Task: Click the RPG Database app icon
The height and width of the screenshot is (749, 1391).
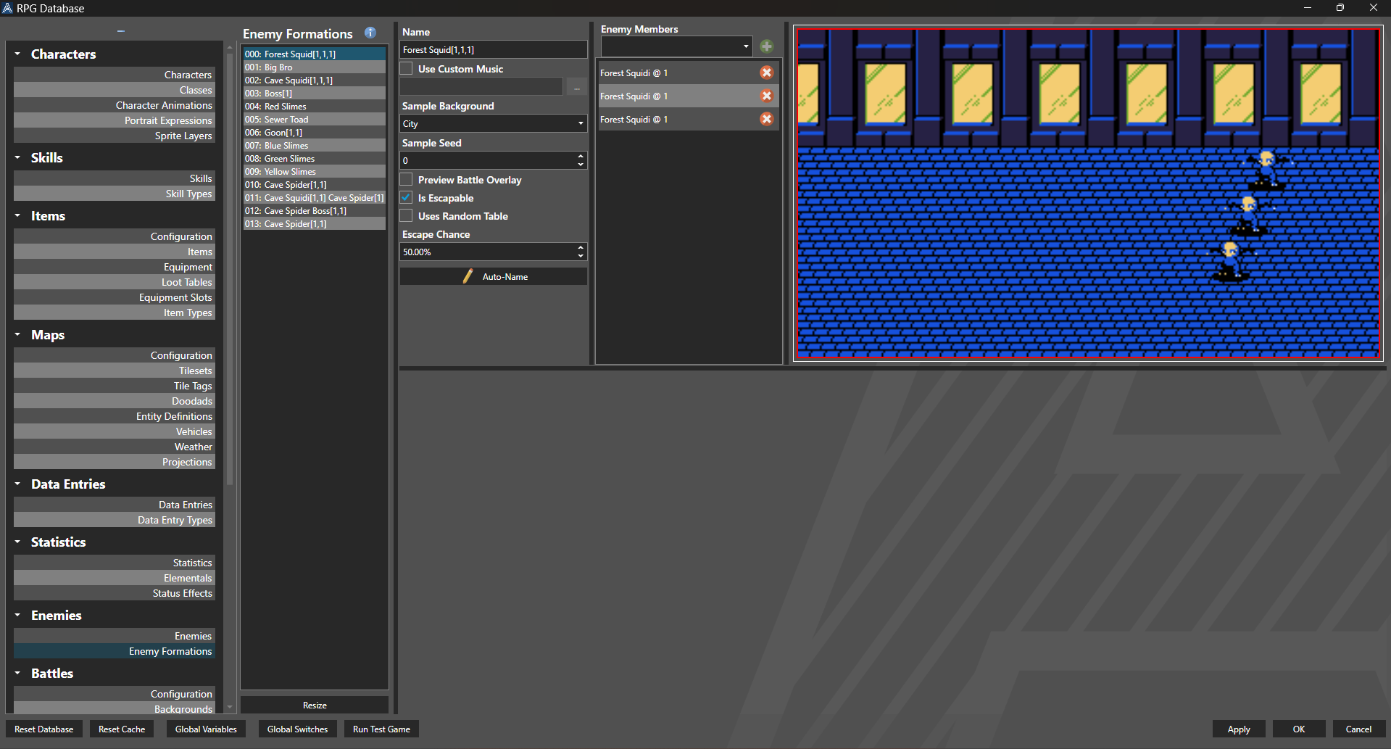Action: pos(8,8)
